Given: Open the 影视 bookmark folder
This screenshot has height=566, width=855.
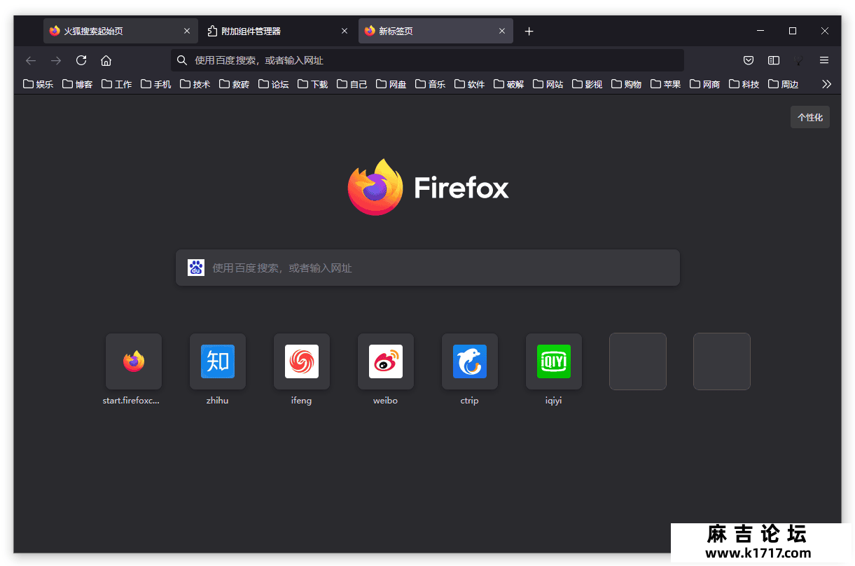Looking at the screenshot, I should pos(587,84).
